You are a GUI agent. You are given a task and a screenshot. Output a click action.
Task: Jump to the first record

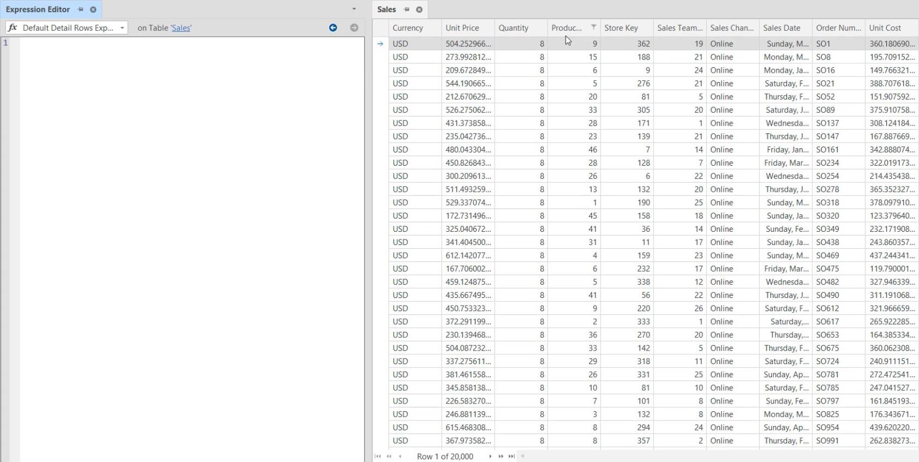click(x=377, y=456)
